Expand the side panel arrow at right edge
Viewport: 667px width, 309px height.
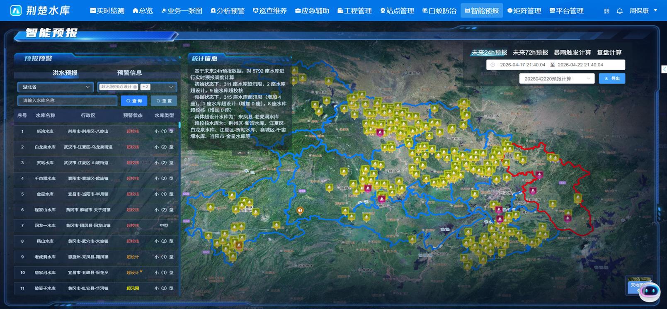pos(664,69)
